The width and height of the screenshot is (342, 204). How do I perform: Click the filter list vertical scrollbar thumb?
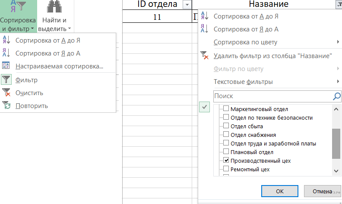tap(336, 144)
